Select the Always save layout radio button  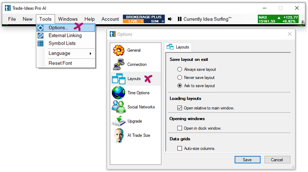click(179, 69)
